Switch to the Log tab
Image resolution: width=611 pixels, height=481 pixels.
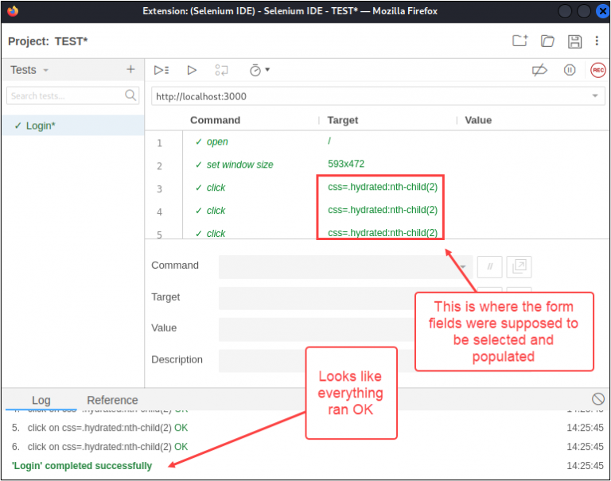(41, 400)
